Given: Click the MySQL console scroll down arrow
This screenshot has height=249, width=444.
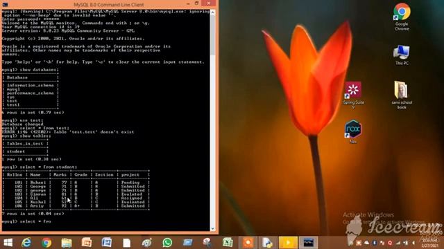Looking at the screenshot, I should click(213, 229).
